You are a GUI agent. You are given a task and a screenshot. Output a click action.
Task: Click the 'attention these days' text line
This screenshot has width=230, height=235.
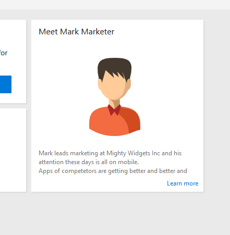(89, 162)
